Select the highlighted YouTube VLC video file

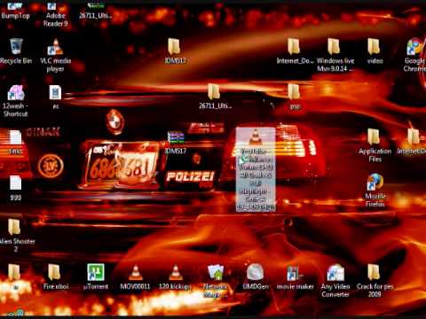pyautogui.click(x=256, y=169)
